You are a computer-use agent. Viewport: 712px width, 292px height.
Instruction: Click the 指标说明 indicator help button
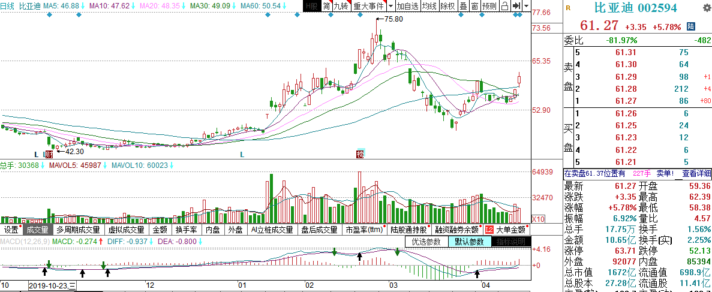click(511, 242)
